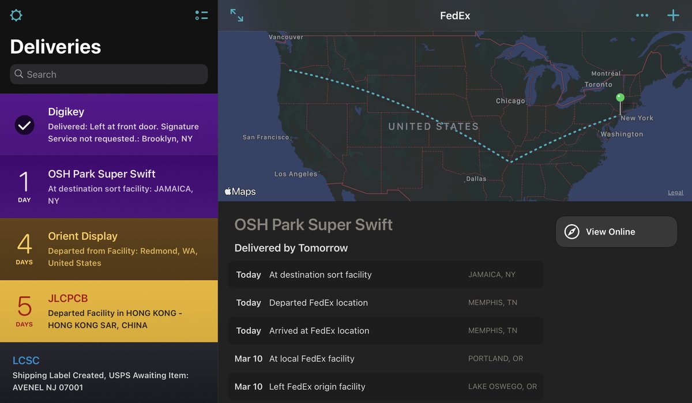The width and height of the screenshot is (692, 403).
Task: Add a new delivery with plus icon
Action: click(673, 16)
